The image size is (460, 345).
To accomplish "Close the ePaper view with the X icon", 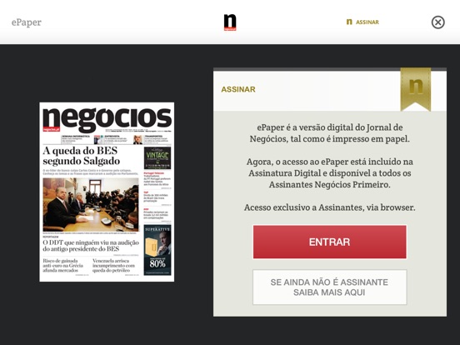I will pyautogui.click(x=438, y=22).
